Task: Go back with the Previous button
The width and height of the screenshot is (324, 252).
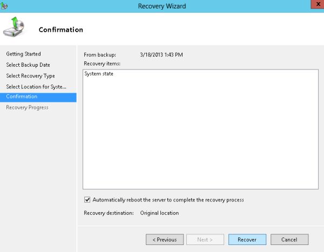Action: click(x=165, y=240)
